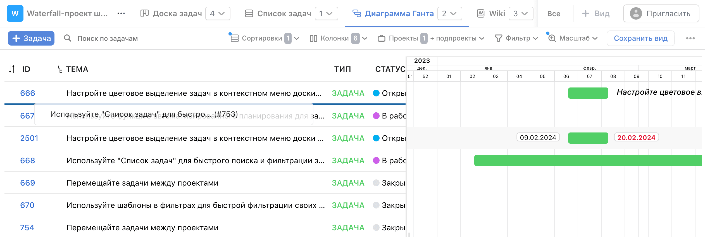The width and height of the screenshot is (705, 237).
Task: Expand the Диаграмма Ганта count dropdown
Action: point(450,13)
